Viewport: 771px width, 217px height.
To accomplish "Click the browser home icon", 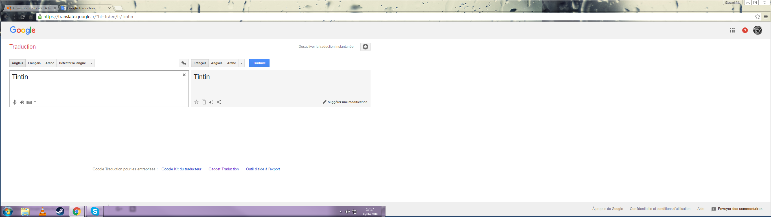I will click(x=31, y=17).
